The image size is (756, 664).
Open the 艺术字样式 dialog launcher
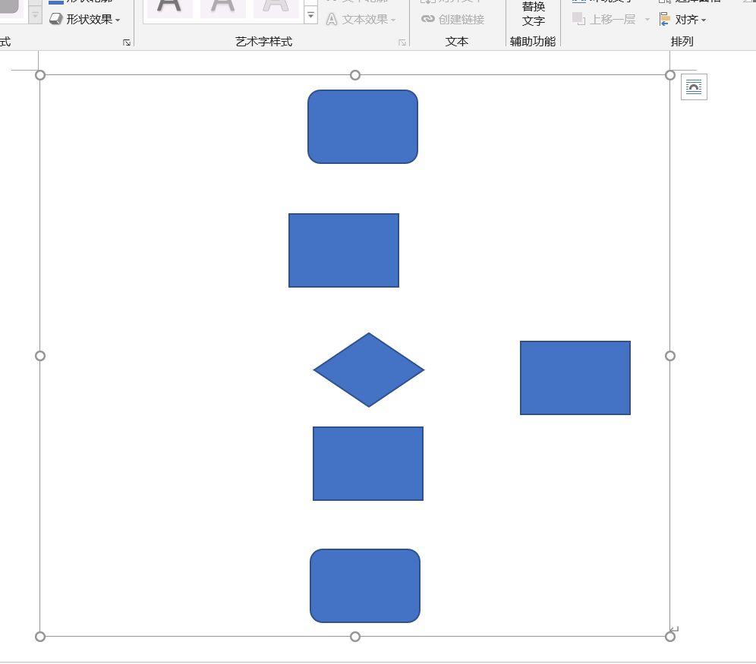coord(402,42)
